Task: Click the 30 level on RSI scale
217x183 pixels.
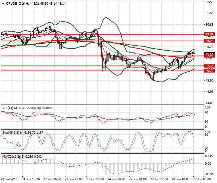Action: pyautogui.click(x=206, y=122)
